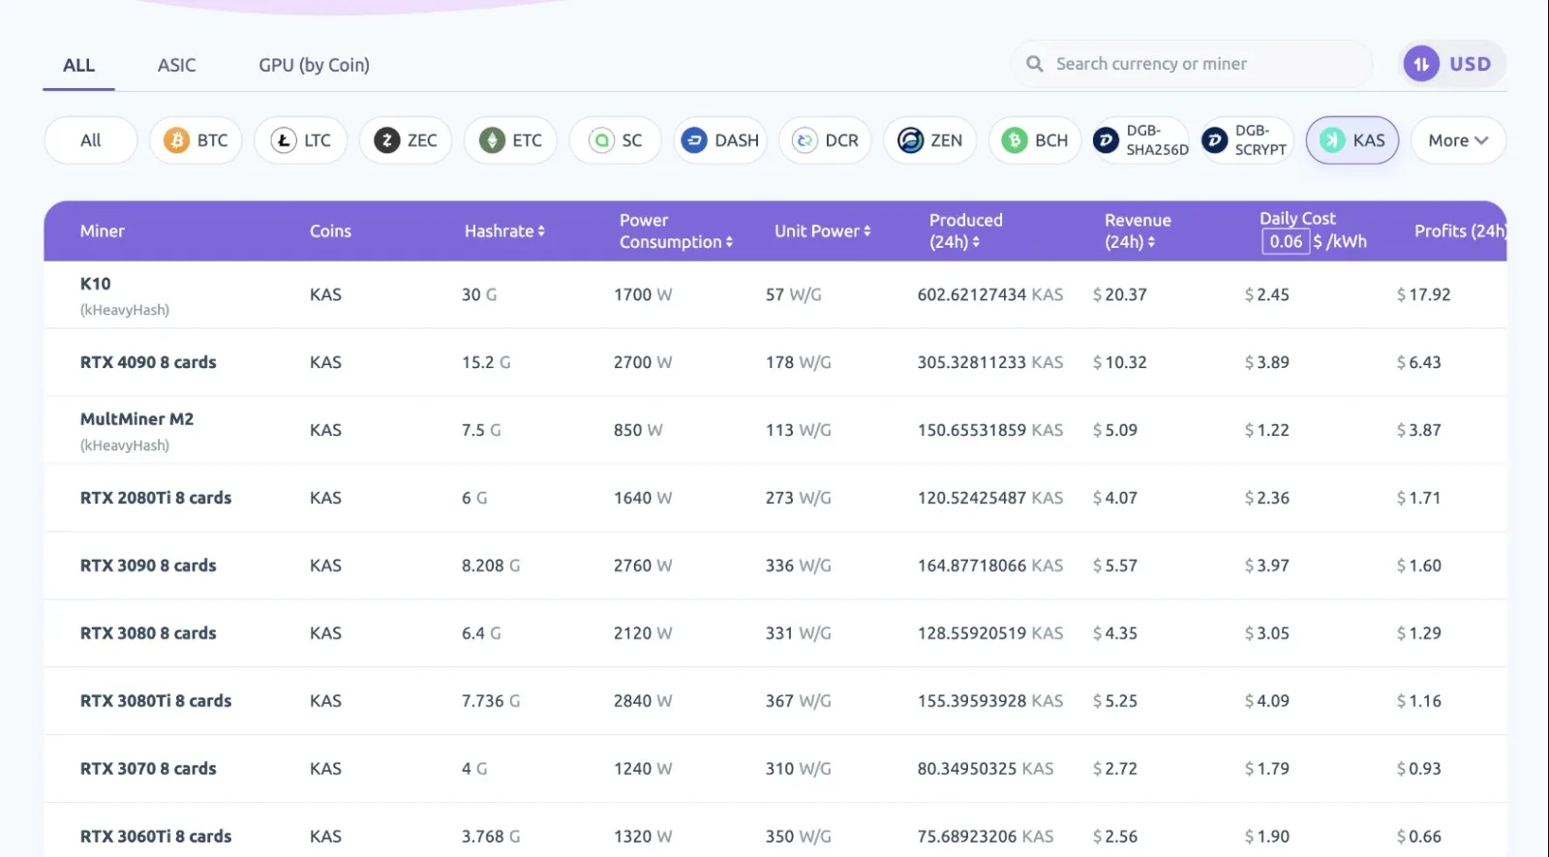
Task: Open the RTX 3080Ti 8 cards row
Action: (x=774, y=701)
